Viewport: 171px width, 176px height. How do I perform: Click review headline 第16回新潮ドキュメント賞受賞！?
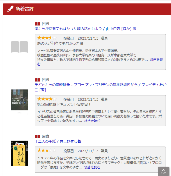[64, 104]
